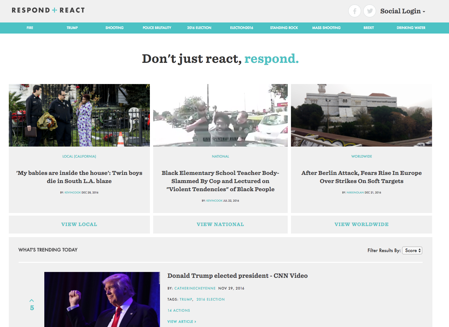Screen dimensions: 449x327
Task: Click the VIEW NATIONAL button
Action: (220, 224)
